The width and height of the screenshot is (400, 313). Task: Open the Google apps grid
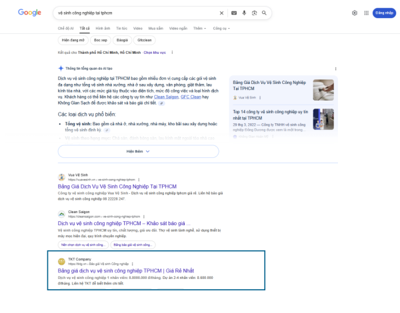[x=366, y=13]
